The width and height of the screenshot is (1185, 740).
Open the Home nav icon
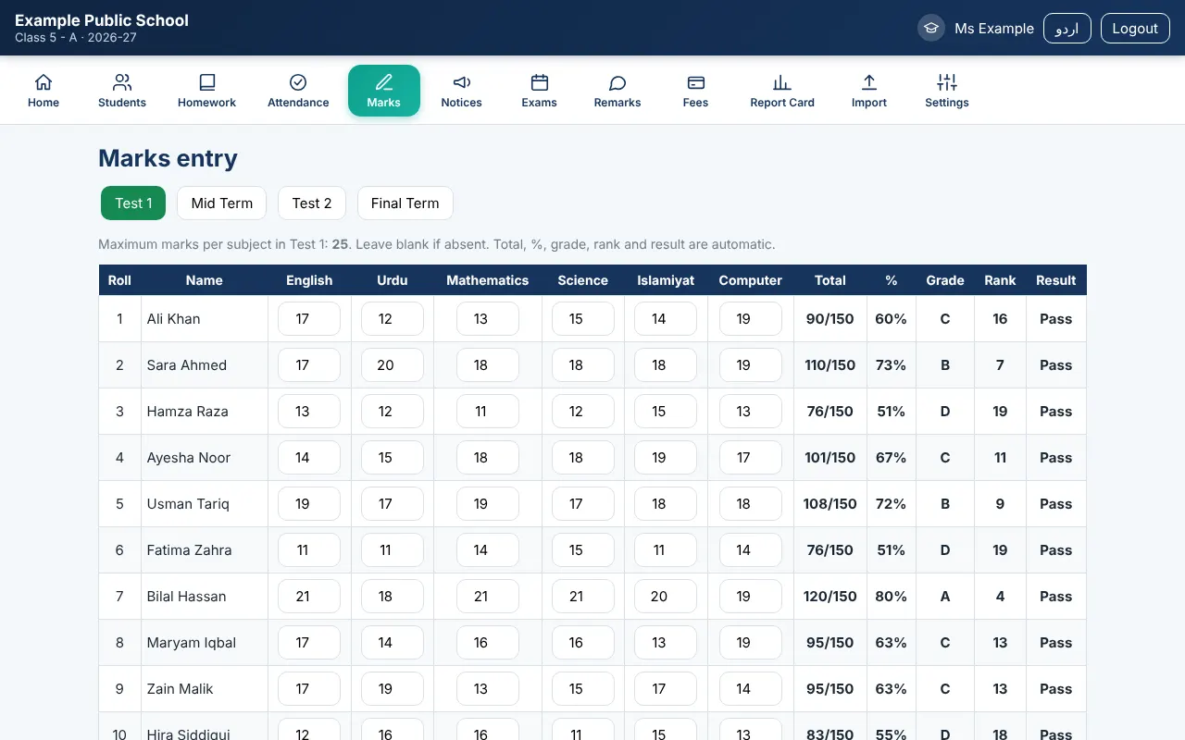click(x=44, y=82)
